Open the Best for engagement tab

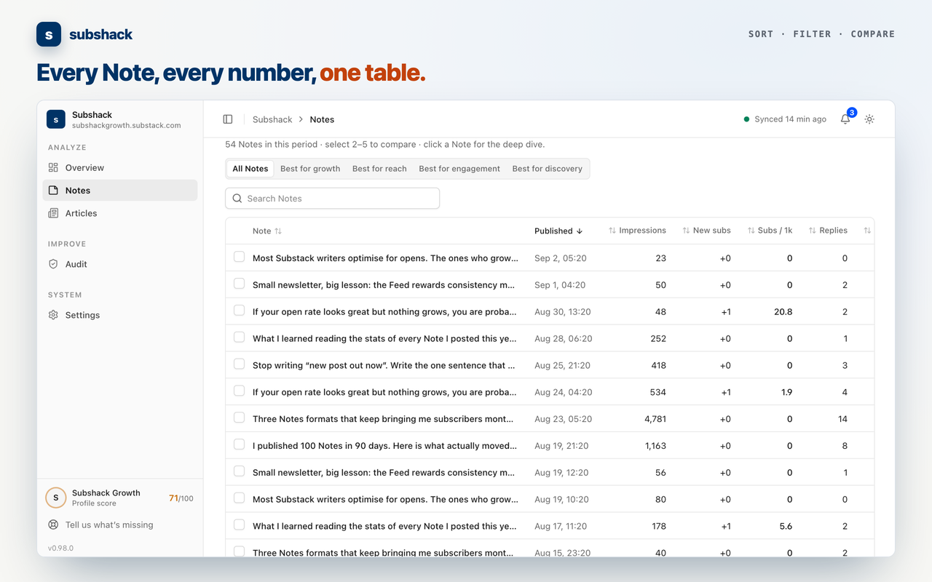coord(459,169)
